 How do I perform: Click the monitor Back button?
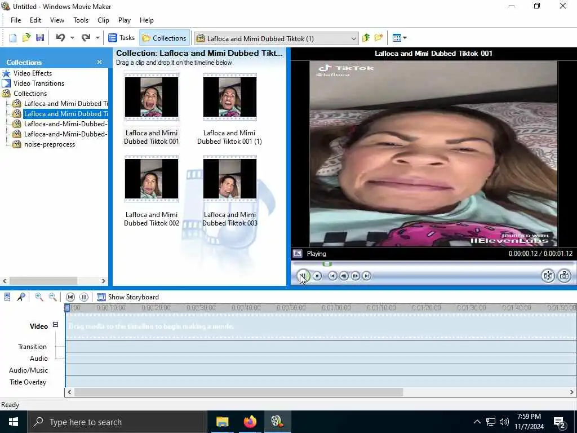(332, 276)
